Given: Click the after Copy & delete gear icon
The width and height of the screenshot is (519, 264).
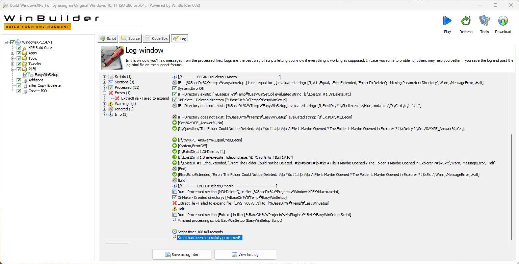Looking at the screenshot, I should click(x=25, y=85).
